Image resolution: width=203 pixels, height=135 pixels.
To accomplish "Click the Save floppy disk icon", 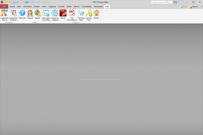I will 13,2.
